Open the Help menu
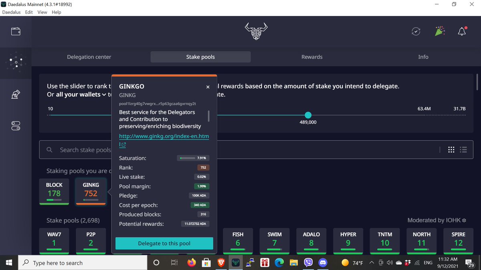 pos(57,12)
